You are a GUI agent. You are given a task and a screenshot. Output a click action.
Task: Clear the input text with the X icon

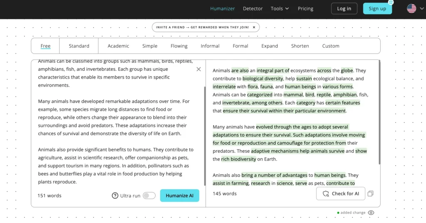pos(198,69)
